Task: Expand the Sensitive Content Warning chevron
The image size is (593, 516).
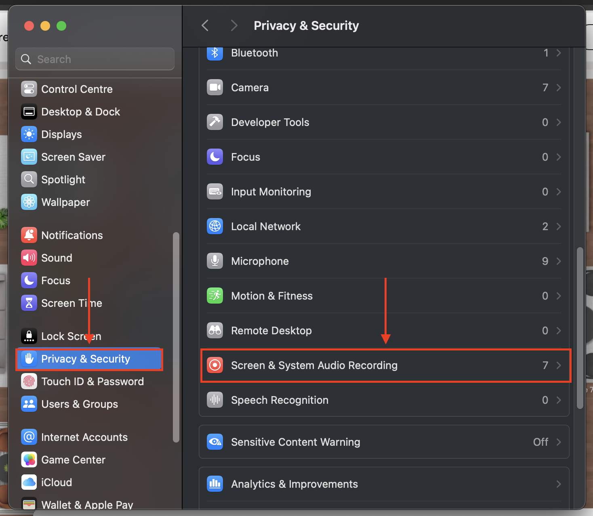Action: tap(559, 442)
